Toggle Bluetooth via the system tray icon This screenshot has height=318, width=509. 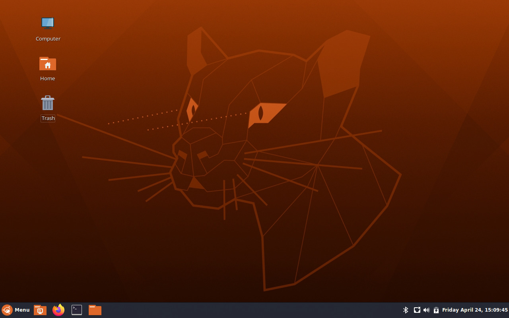point(406,310)
